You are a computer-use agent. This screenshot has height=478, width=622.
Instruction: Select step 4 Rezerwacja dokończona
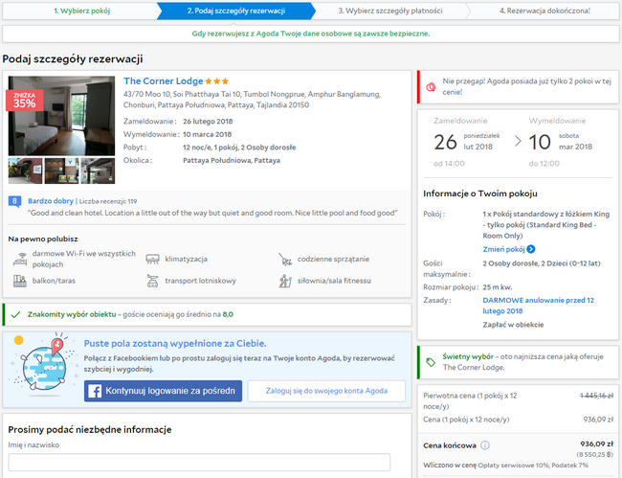[544, 11]
